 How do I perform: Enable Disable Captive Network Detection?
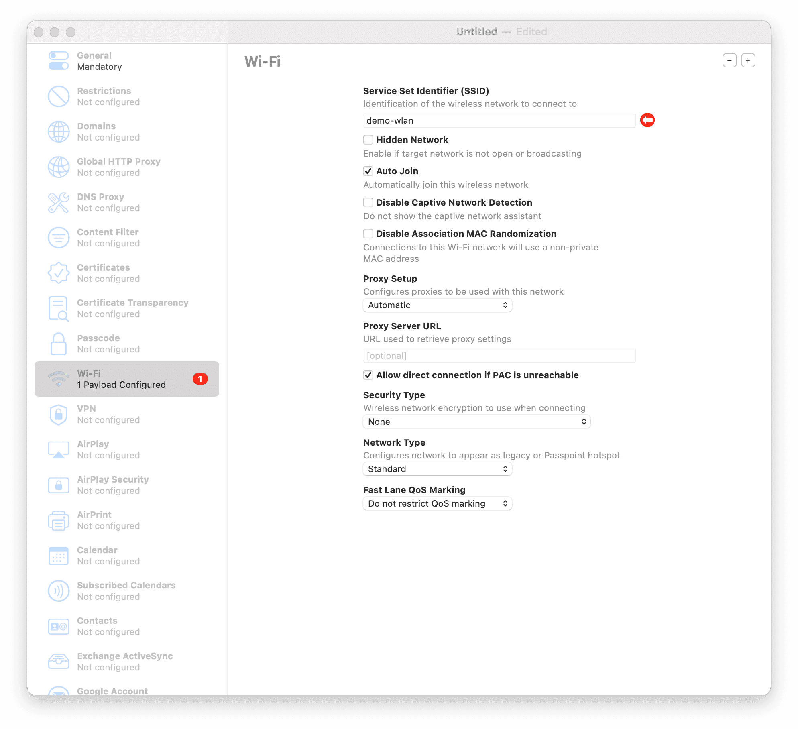tap(368, 202)
